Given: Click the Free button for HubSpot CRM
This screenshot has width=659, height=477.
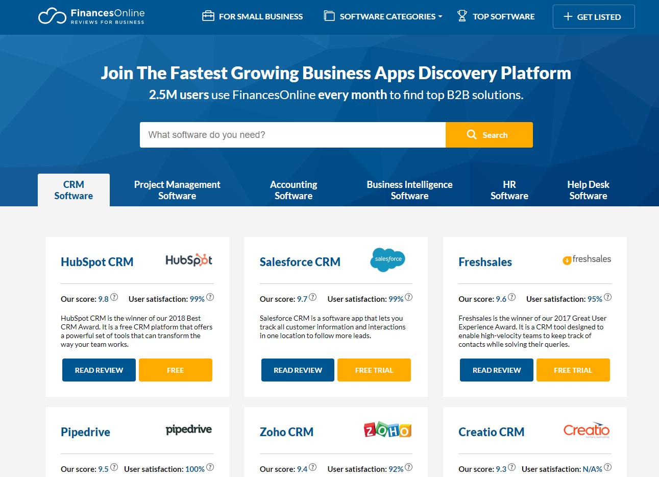Looking at the screenshot, I should click(x=175, y=370).
